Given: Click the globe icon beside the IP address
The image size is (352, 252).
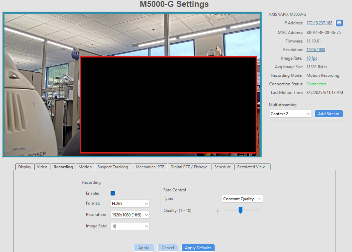Looking at the screenshot, I should click(339, 23).
